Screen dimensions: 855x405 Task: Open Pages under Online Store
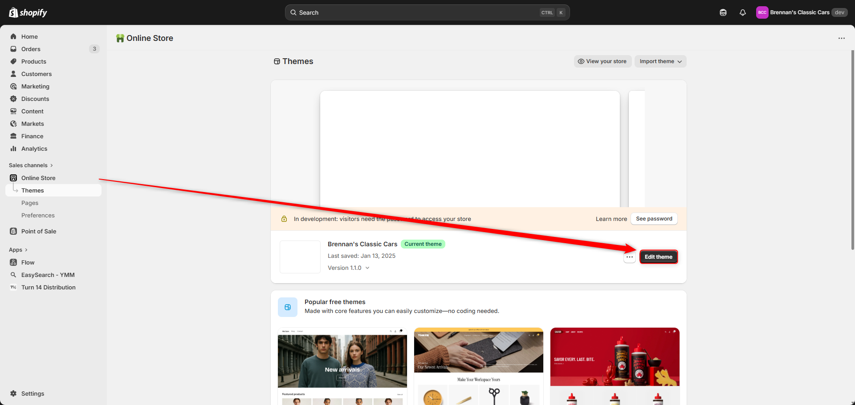tap(30, 203)
